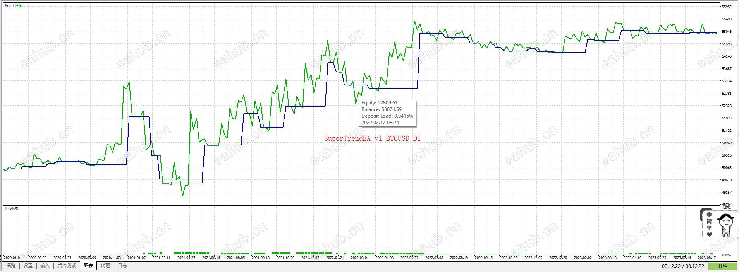This screenshot has height=273, width=739.
Task: Switch to the 后台测试 backtest tab
Action: pos(67,266)
